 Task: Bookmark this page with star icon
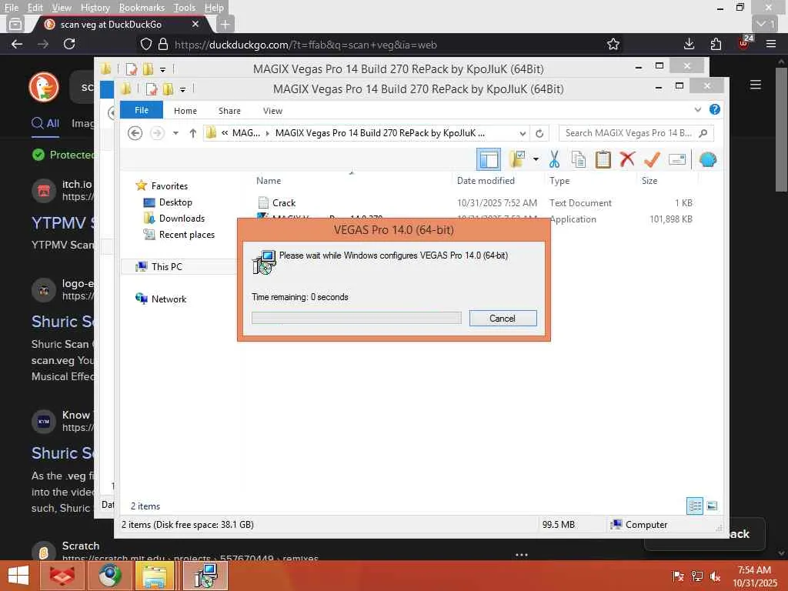click(x=613, y=44)
